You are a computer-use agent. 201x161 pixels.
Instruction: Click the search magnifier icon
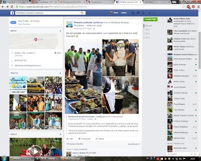(82, 13)
